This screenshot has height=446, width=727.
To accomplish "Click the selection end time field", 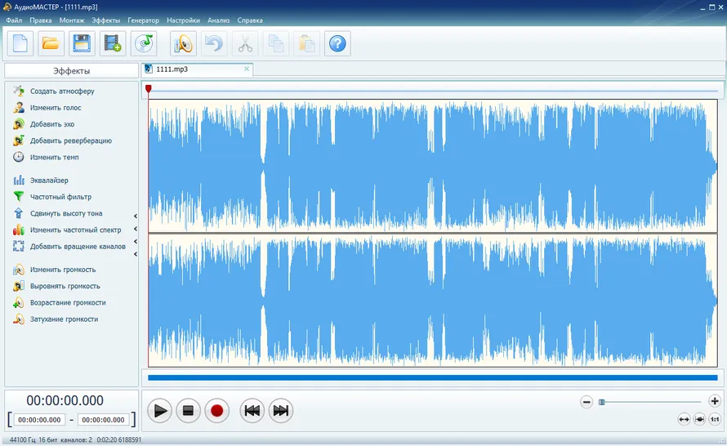I will [103, 420].
